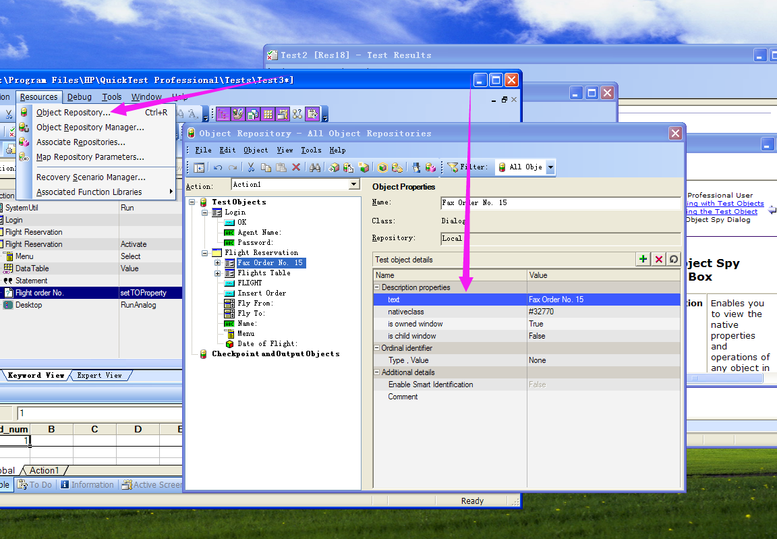Collapse the Ordinal identifier section
The width and height of the screenshot is (777, 539).
tap(376, 348)
